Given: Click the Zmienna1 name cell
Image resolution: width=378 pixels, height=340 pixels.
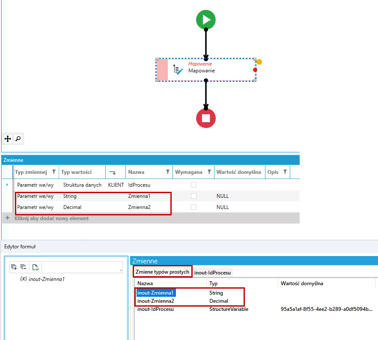Looking at the screenshot, I should coord(139,196).
